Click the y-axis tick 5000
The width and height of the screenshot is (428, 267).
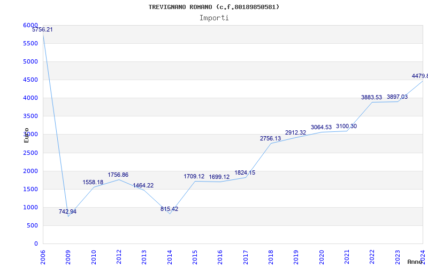pyautogui.click(x=30, y=61)
